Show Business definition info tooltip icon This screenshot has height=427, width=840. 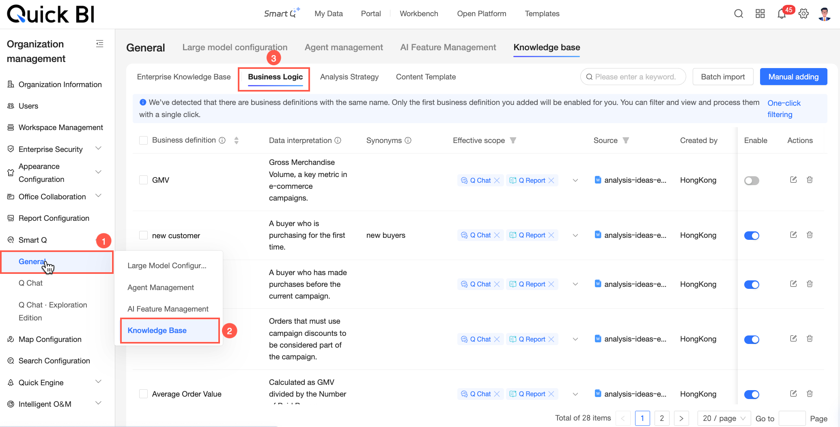pyautogui.click(x=222, y=140)
